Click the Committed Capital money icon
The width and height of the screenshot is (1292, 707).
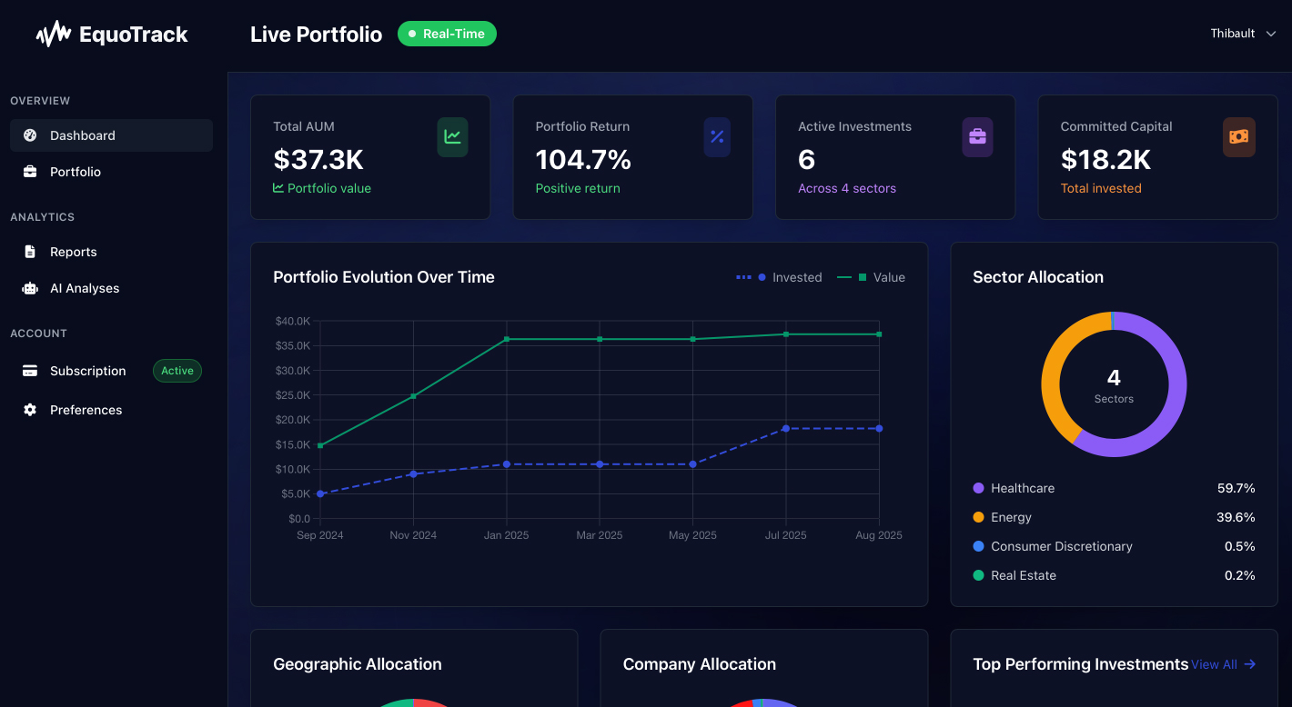coord(1238,137)
